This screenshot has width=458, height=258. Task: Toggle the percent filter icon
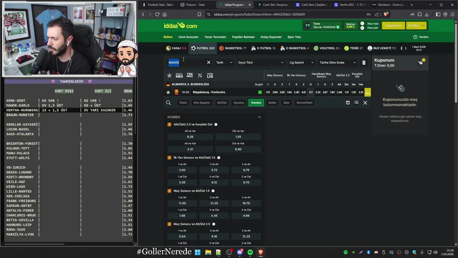point(200,75)
